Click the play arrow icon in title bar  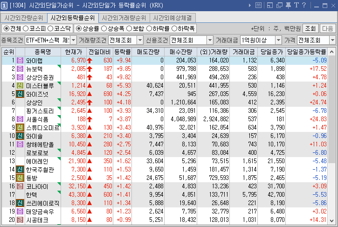(249, 5)
